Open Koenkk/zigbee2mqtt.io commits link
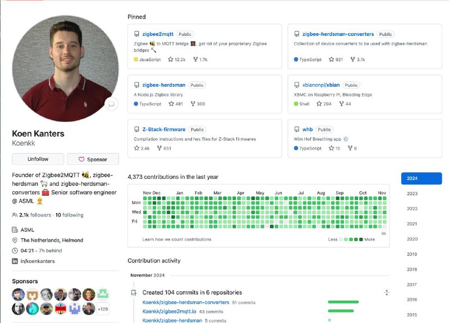This screenshot has height=323, width=449. pos(169,311)
